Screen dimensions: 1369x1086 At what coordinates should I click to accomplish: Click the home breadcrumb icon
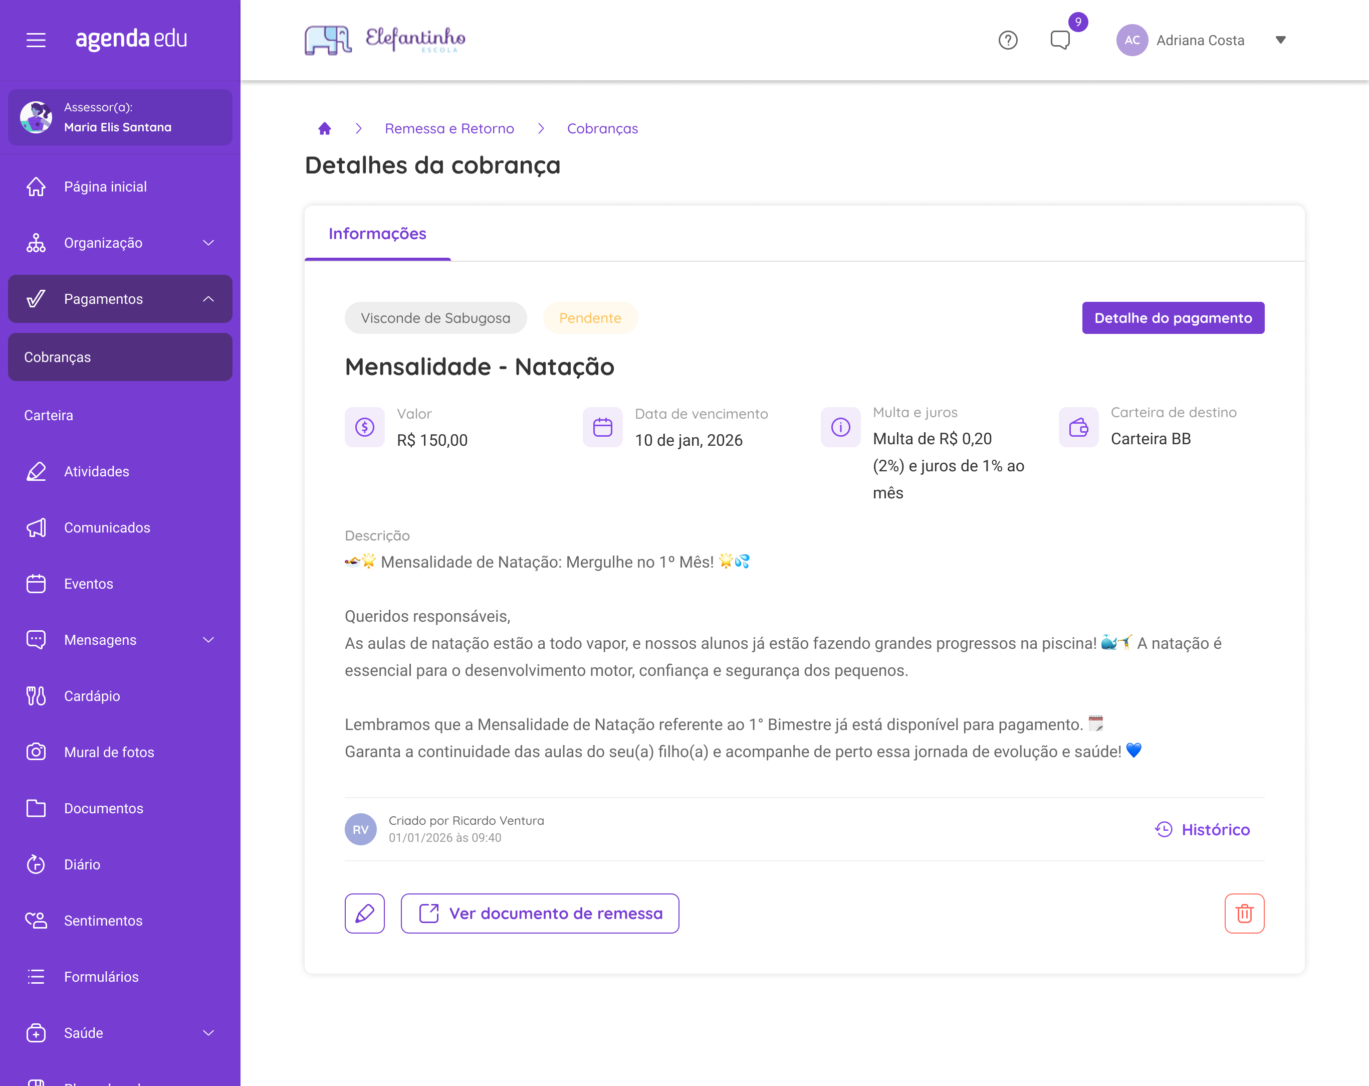point(325,128)
